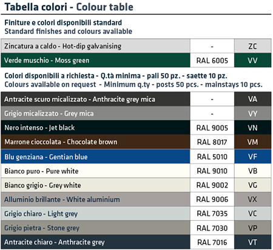Select the Jet black VN swatch
The height and width of the screenshot is (250, 273).
(x=252, y=127)
